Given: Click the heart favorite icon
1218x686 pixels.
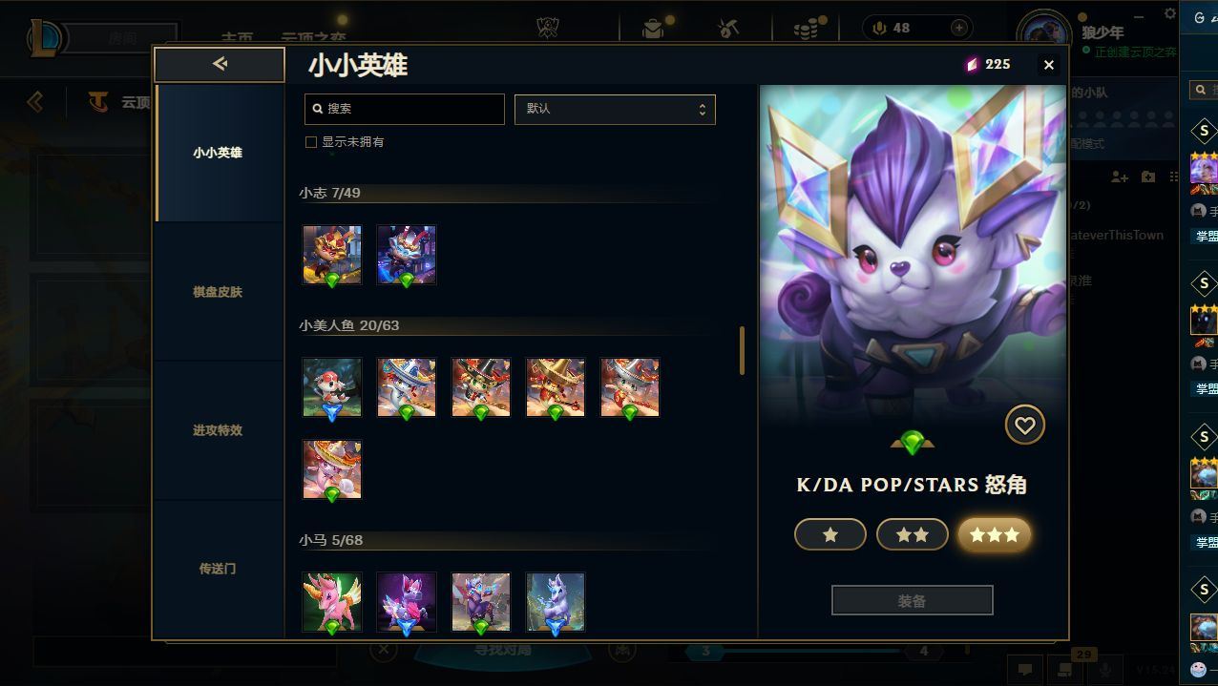Looking at the screenshot, I should tap(1024, 426).
